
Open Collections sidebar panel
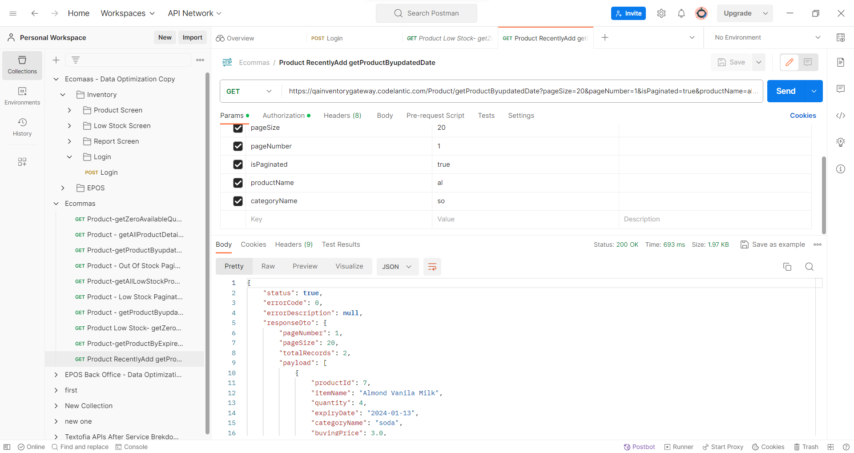(x=22, y=65)
